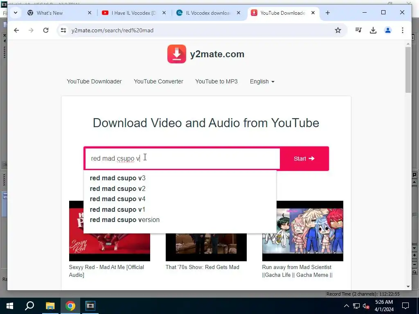419x314 pixels.
Task: Select the YouTube Downloader tab
Action: click(282, 13)
